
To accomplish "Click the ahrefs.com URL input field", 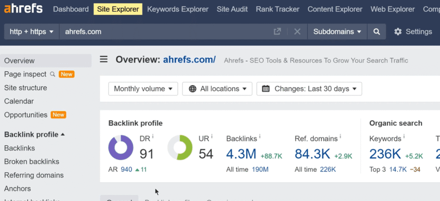I will (x=166, y=32).
